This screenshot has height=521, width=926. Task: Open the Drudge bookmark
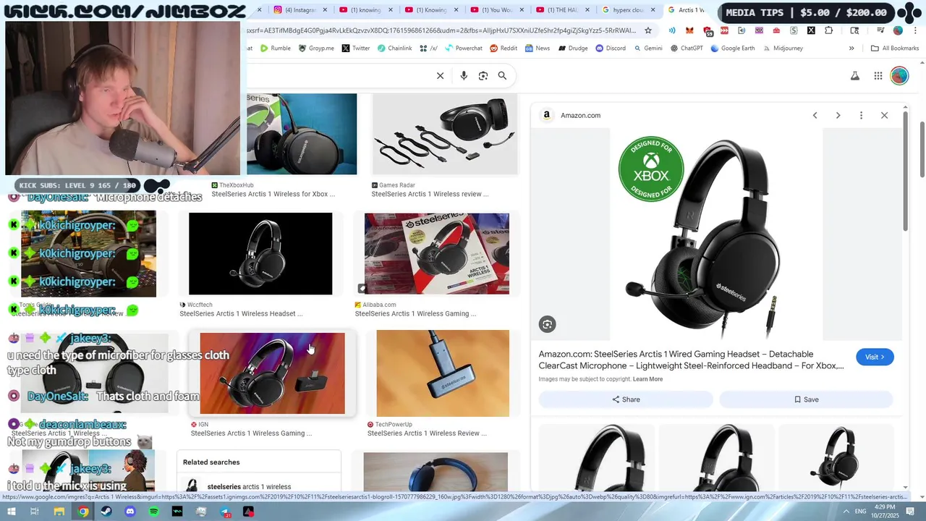pyautogui.click(x=572, y=48)
